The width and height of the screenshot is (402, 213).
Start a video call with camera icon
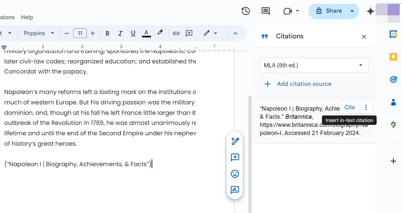click(287, 11)
